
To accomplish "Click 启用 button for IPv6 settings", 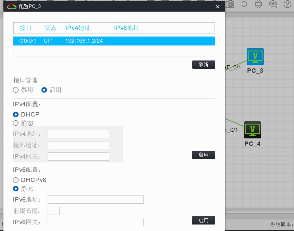I will 203,220.
